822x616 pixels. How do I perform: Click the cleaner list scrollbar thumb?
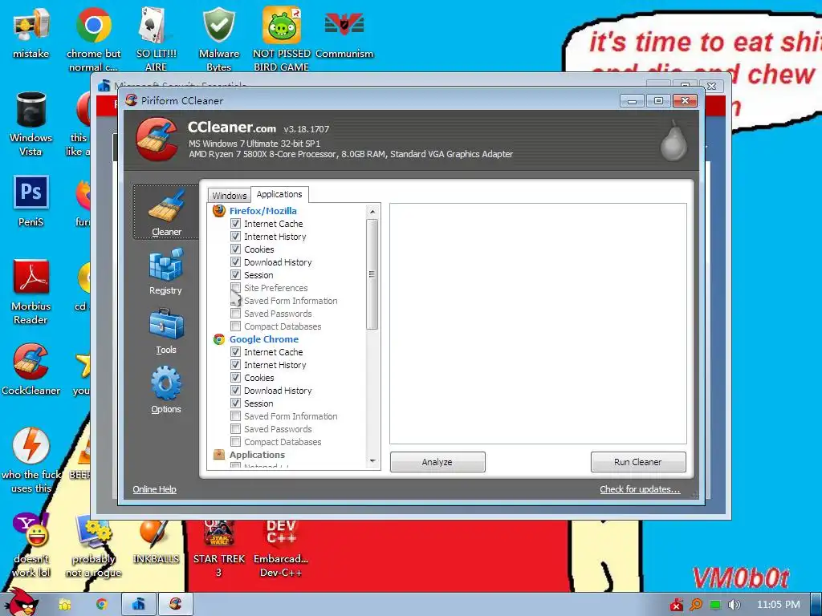pos(372,274)
